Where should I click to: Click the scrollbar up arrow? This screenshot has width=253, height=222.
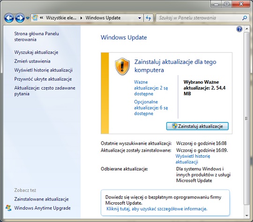tap(247, 29)
